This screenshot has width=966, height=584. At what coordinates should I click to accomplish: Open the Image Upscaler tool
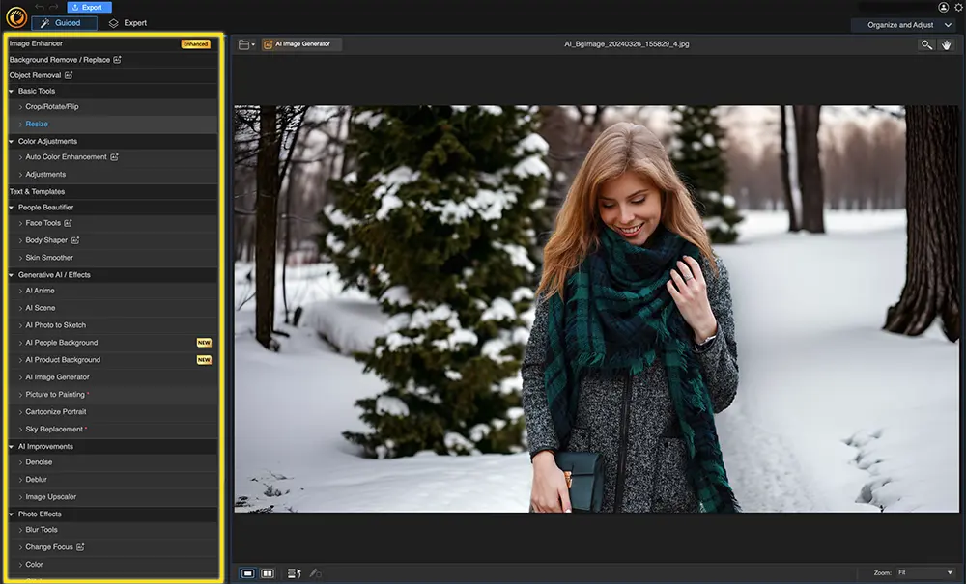coord(50,496)
